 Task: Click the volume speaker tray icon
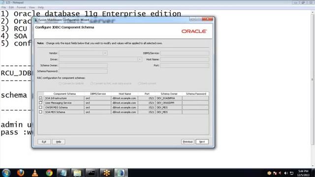click(286, 173)
